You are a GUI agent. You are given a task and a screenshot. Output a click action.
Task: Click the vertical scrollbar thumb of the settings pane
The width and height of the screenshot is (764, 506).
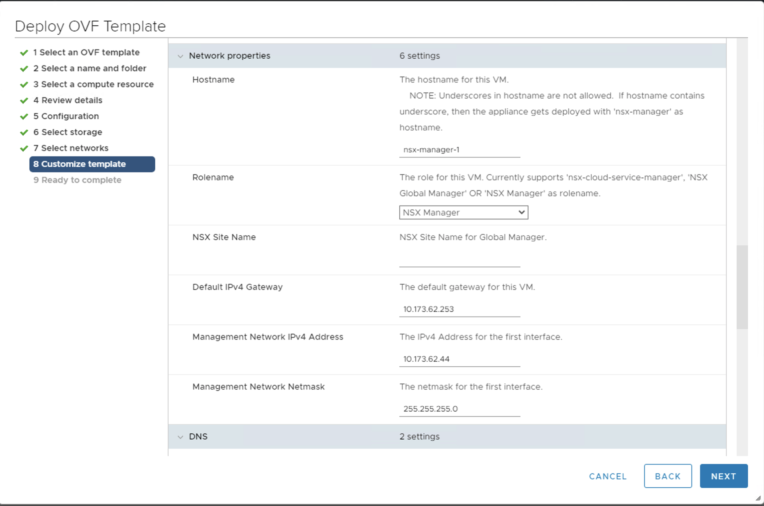point(742,287)
